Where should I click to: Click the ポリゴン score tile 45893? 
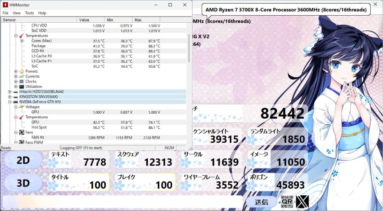[277, 182]
